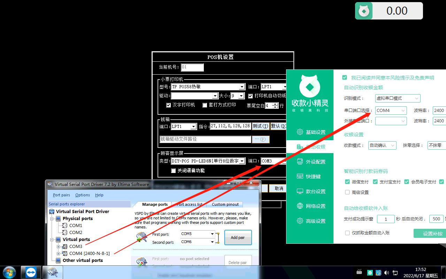Open 网络设置 via the globe icon
This screenshot has width=446, height=279.
300,206
